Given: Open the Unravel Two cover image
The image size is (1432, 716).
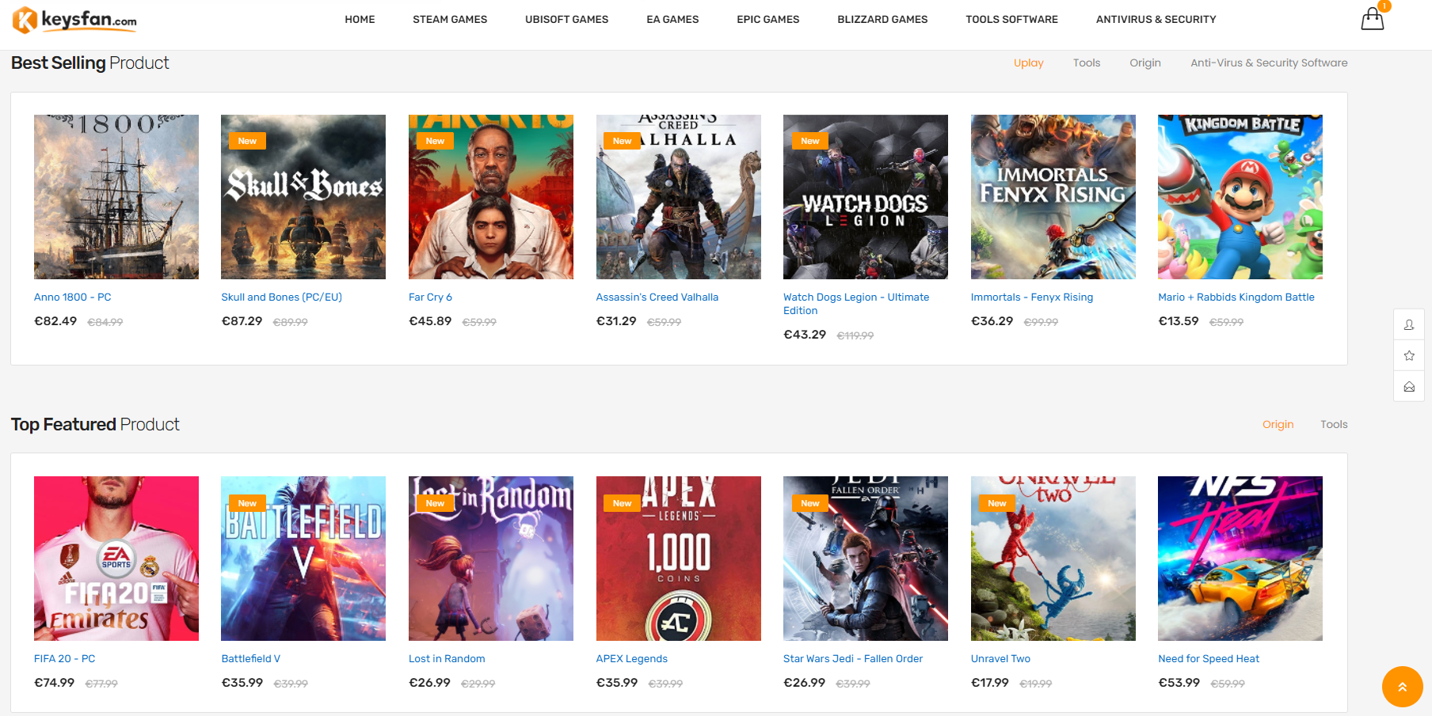Looking at the screenshot, I should [1053, 559].
